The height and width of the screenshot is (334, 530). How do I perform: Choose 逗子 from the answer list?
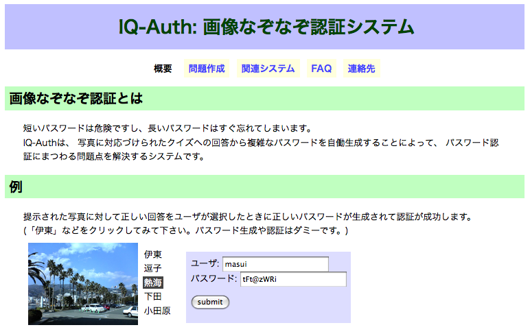pyautogui.click(x=153, y=268)
